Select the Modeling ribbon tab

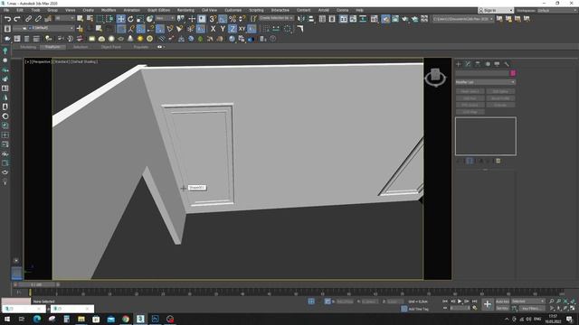(x=28, y=47)
